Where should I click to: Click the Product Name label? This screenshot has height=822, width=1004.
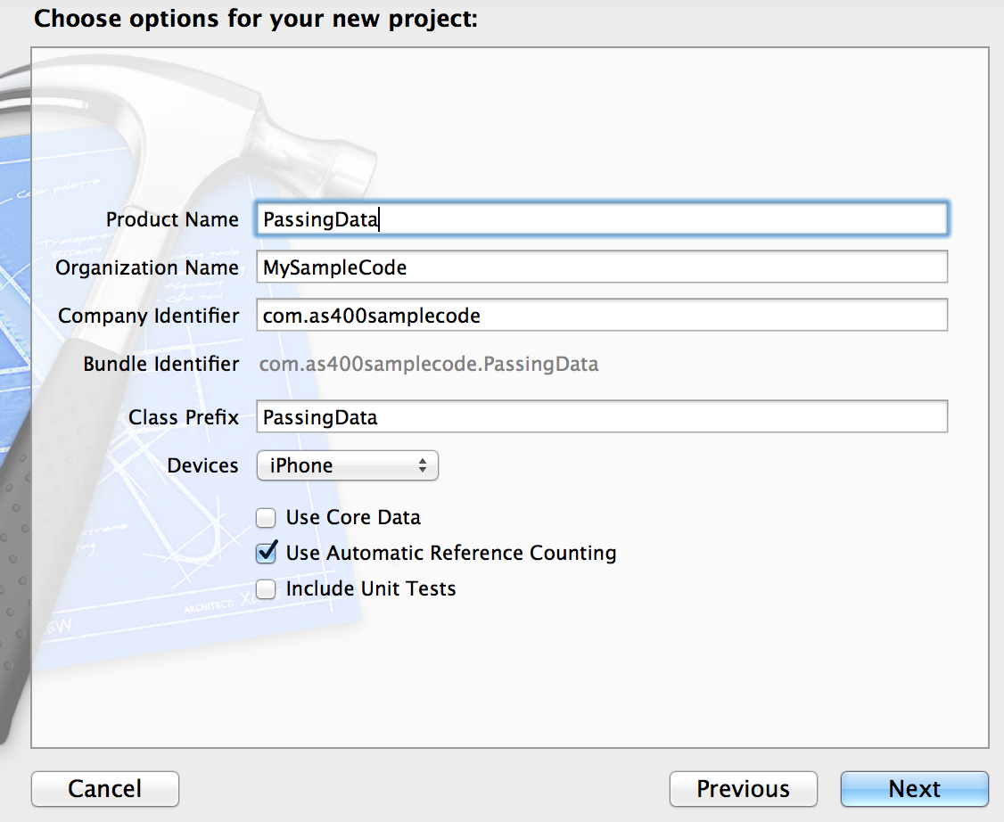pos(172,219)
